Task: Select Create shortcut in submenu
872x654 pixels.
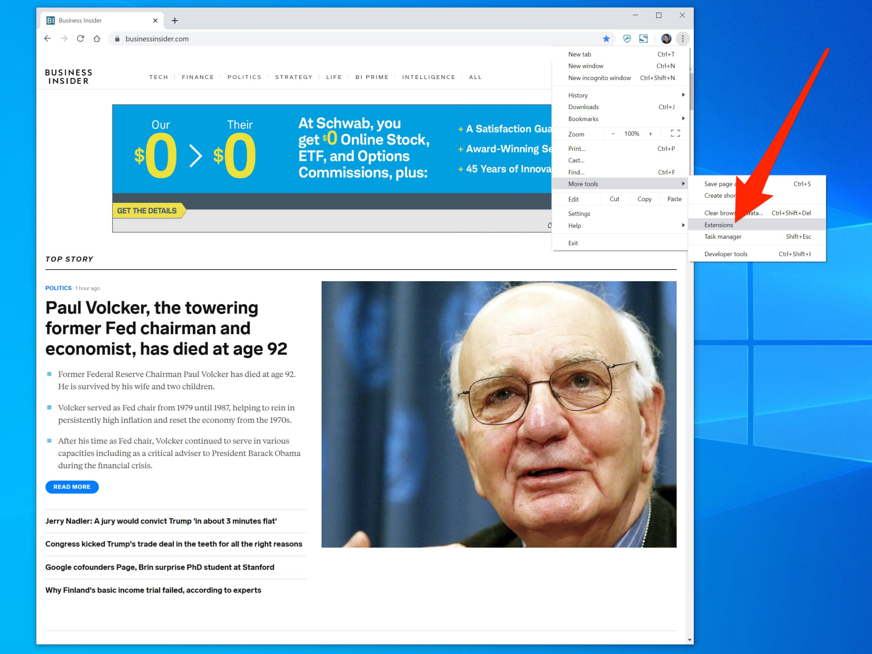Action: tap(758, 196)
